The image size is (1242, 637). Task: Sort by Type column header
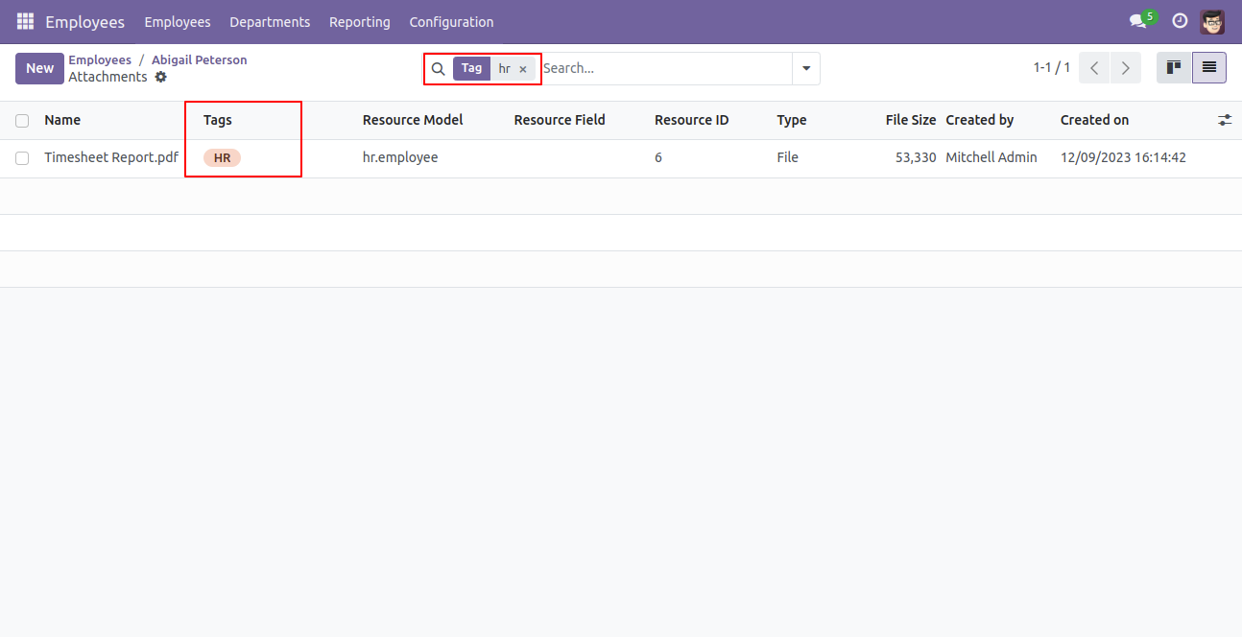(792, 120)
